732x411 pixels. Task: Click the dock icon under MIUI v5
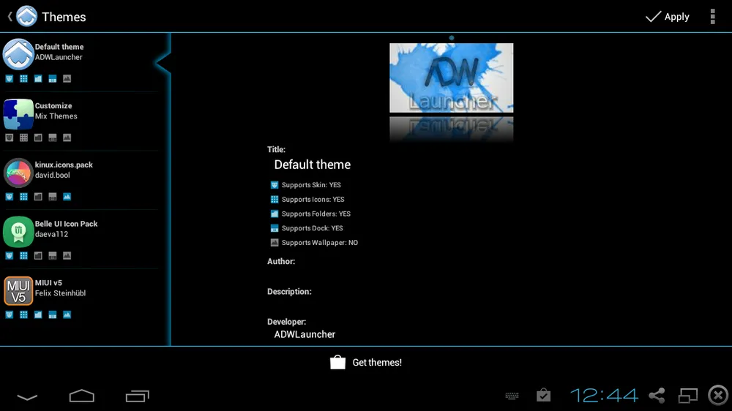pos(53,314)
